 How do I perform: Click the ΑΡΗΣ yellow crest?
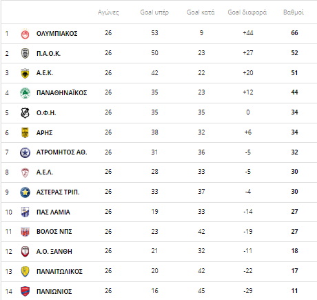point(25,132)
